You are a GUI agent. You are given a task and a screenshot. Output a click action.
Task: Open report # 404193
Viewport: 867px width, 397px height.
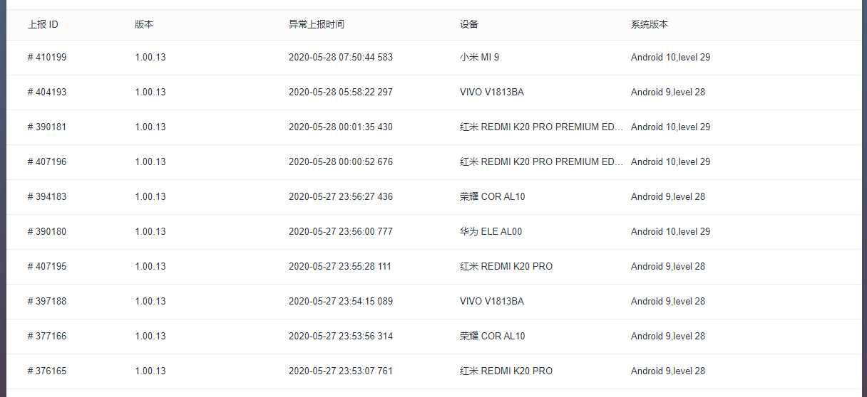point(47,92)
